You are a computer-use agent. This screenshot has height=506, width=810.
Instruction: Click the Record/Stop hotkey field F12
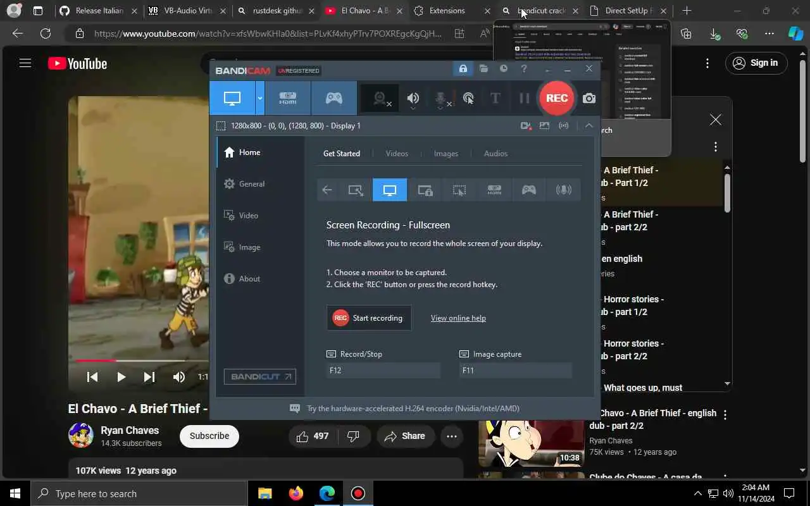click(383, 371)
